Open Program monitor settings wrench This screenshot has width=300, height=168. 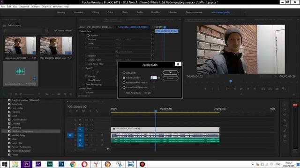point(275,76)
